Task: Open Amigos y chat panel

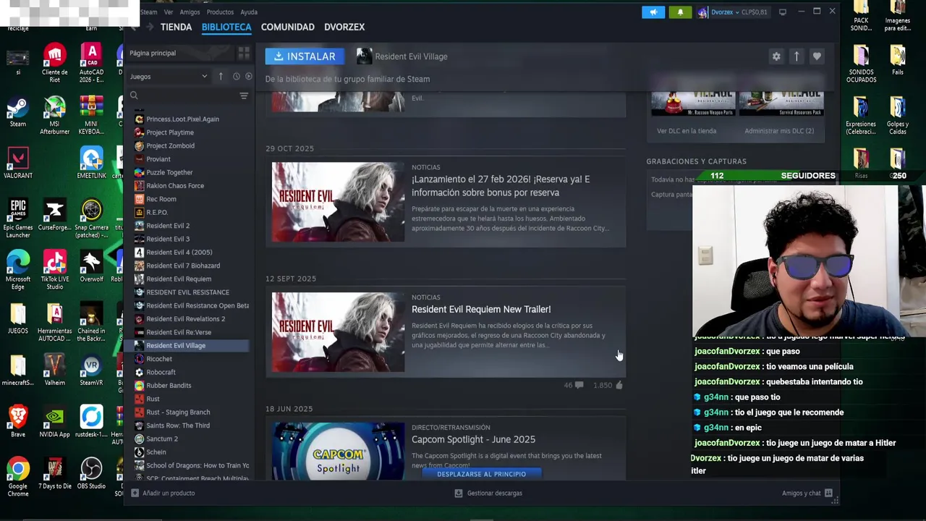Action: pyautogui.click(x=807, y=494)
